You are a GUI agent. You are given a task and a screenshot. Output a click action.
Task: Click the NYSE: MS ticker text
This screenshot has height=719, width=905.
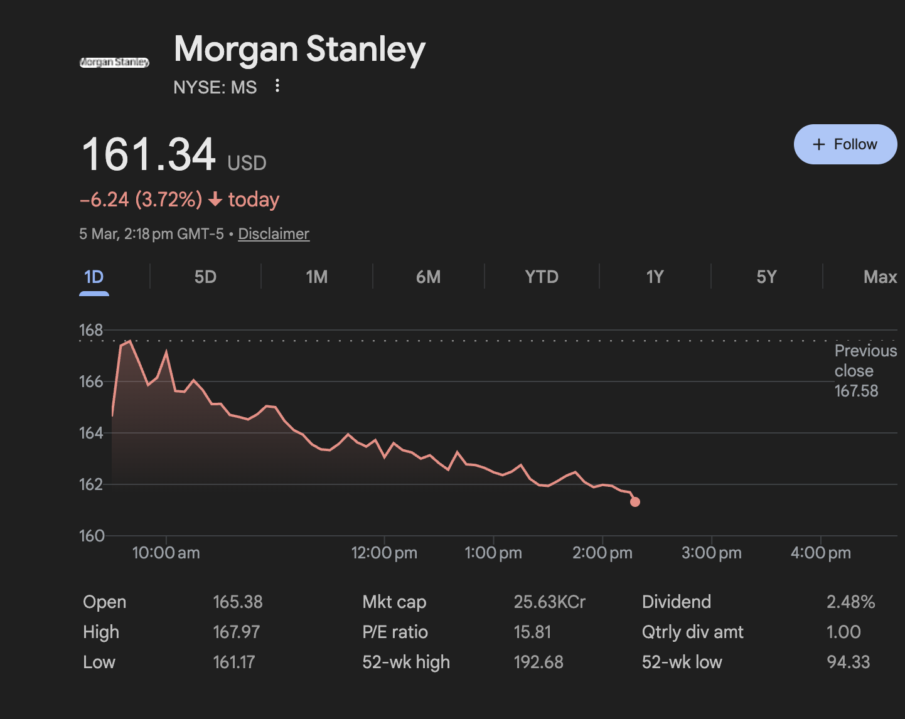tap(215, 87)
